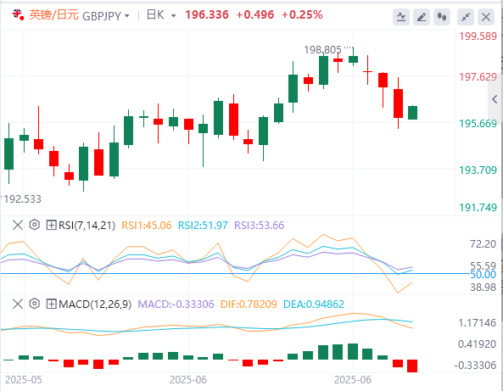Click the RSI(7,14,21) indicator label
503x391 pixels.
87,225
